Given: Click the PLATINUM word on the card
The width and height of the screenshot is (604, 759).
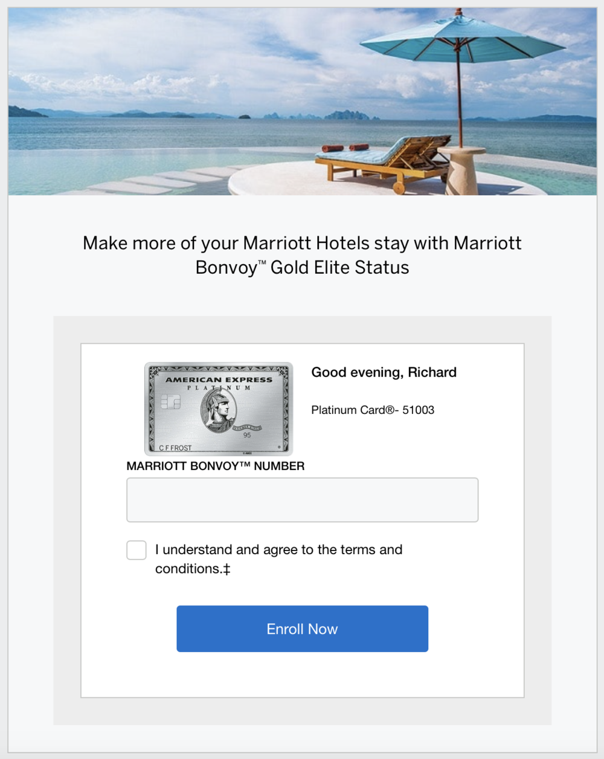Looking at the screenshot, I should [x=219, y=388].
